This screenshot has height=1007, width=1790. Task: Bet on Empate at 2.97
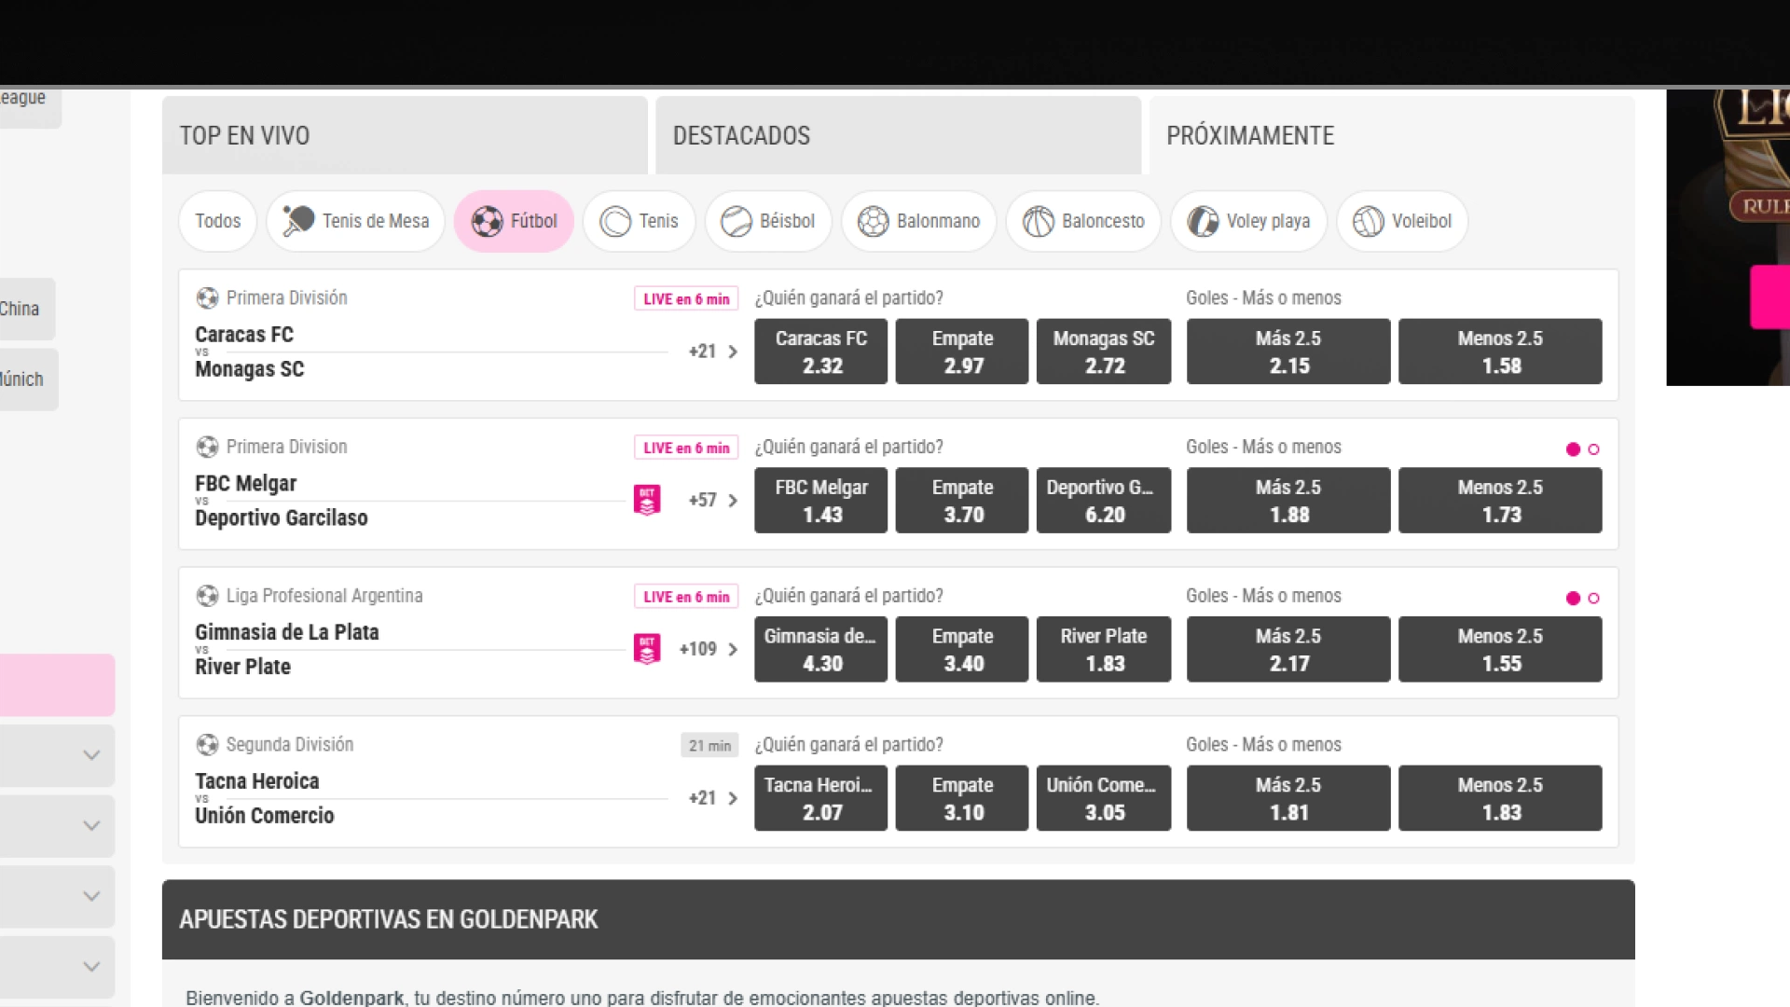coord(962,352)
